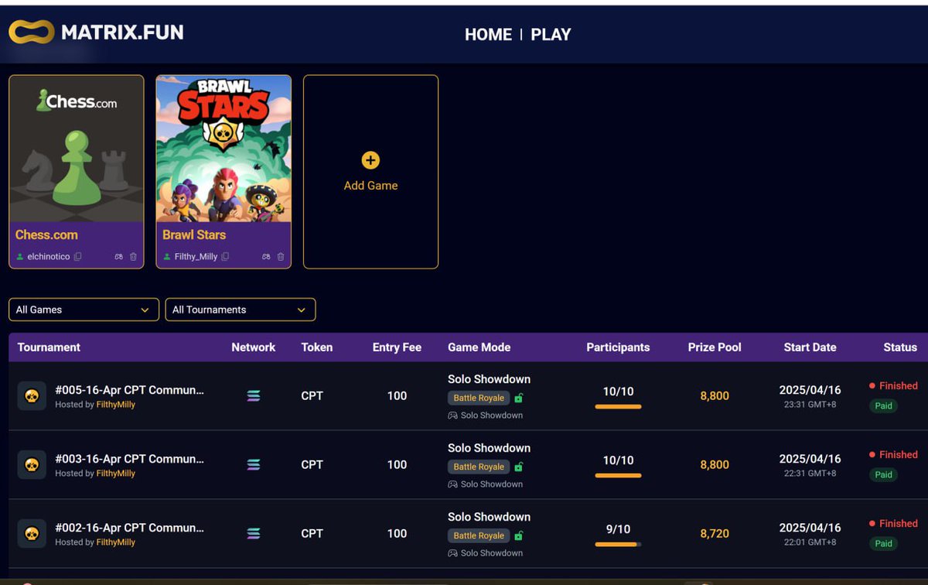The height and width of the screenshot is (585, 928).
Task: Click the 22:01 GMT+8 start time
Action: click(810, 542)
